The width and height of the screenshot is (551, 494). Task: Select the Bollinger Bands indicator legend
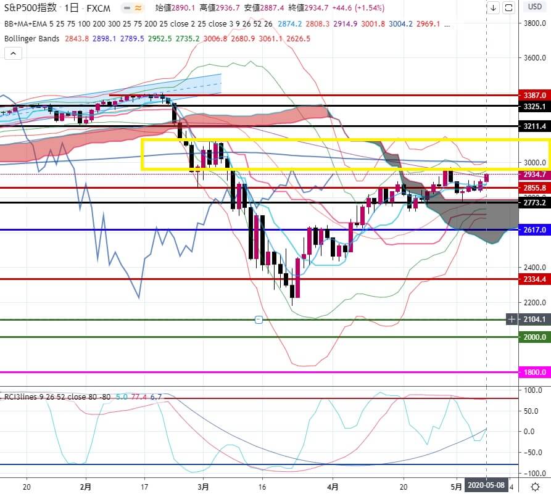pyautogui.click(x=31, y=39)
